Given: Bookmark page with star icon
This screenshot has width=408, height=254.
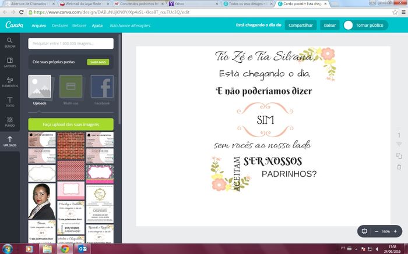Looking at the screenshot, I should click(x=395, y=12).
